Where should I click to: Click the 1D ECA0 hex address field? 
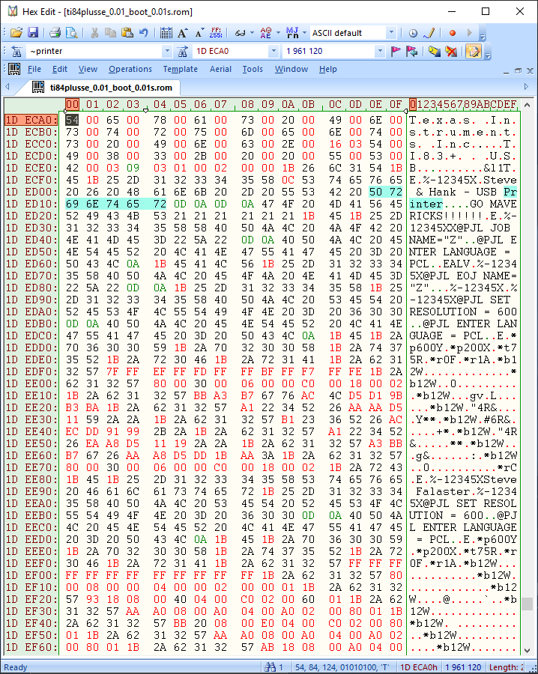[x=231, y=51]
